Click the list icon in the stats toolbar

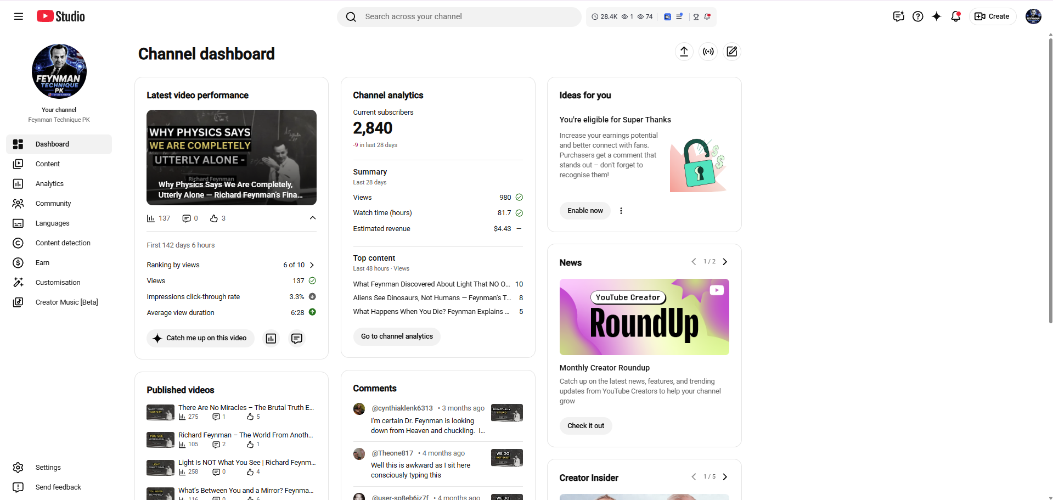tap(679, 16)
